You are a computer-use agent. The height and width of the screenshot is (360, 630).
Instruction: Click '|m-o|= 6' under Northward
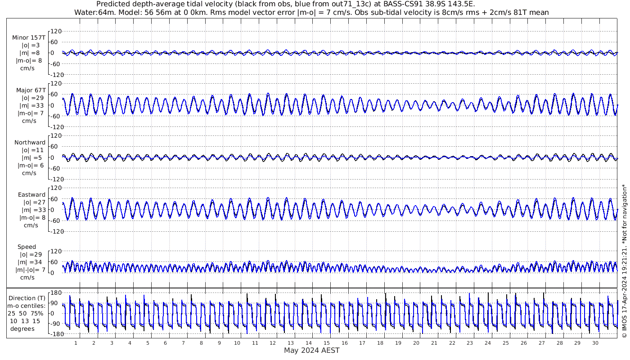[x=30, y=165]
